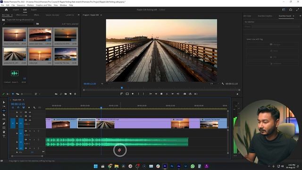Click the timeline horizontal zoom scrollbar

(27, 156)
